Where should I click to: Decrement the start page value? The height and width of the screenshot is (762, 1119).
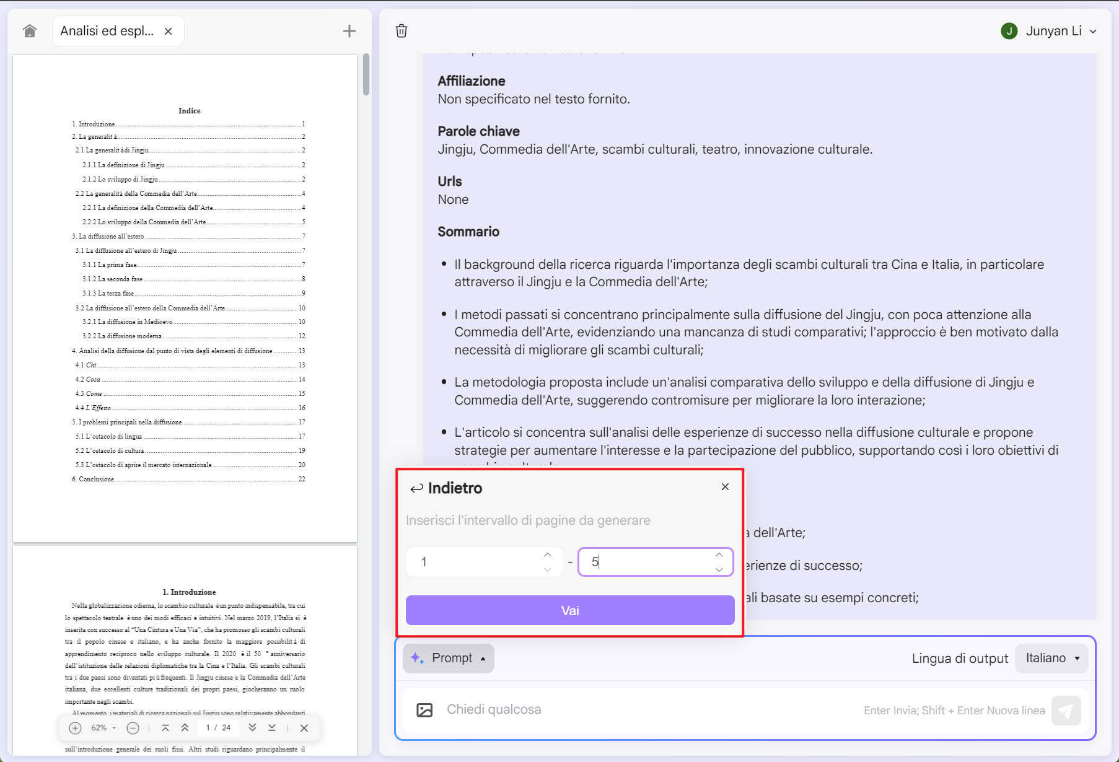pos(547,569)
